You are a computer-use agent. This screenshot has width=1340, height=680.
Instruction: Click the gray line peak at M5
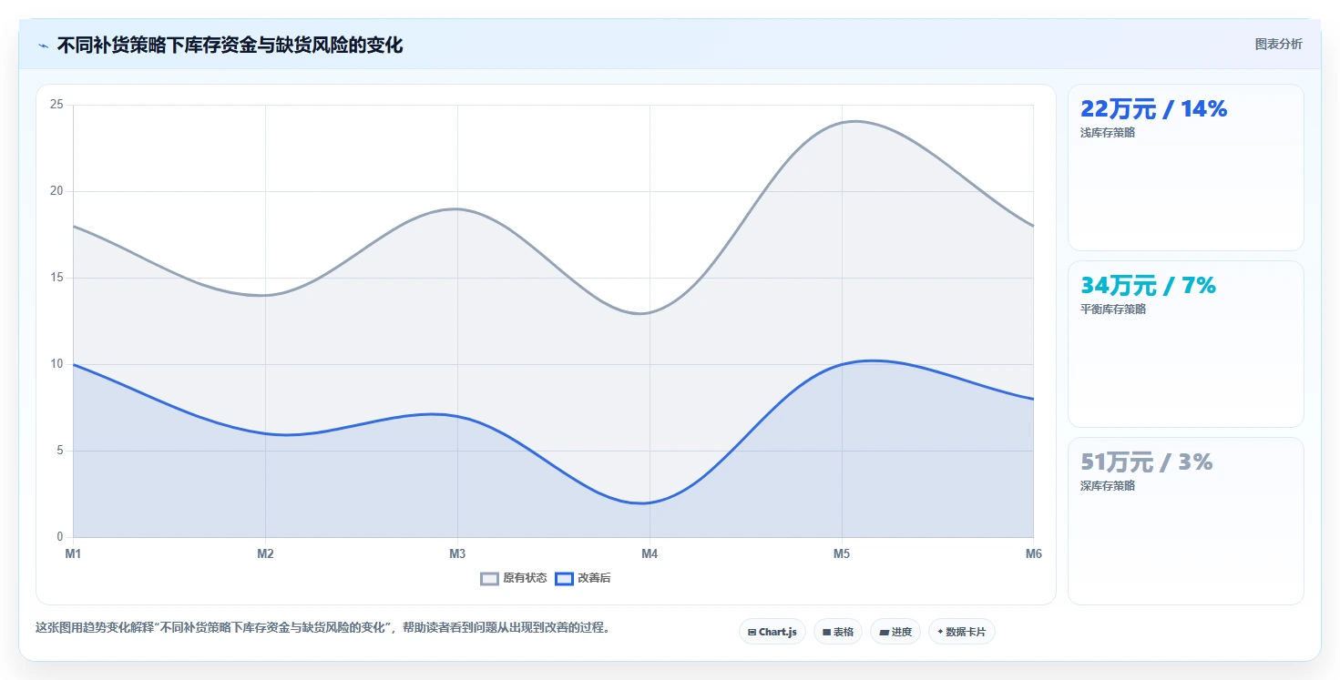pyautogui.click(x=842, y=122)
